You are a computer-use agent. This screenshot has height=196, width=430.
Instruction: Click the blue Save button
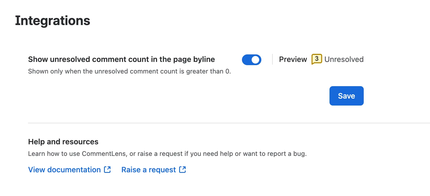coord(346,96)
